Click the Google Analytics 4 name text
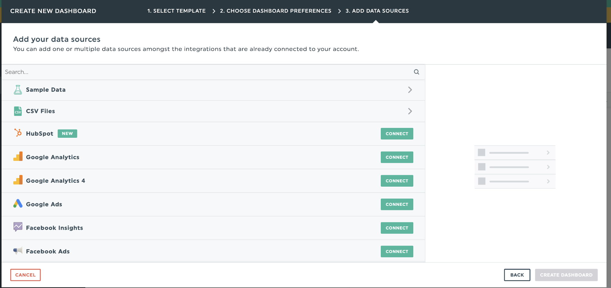 [55, 181]
